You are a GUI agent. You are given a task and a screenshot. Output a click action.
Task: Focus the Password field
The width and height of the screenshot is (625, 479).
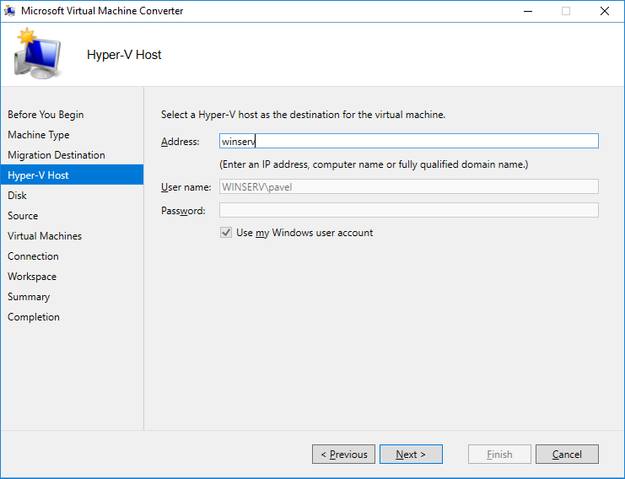coord(408,211)
